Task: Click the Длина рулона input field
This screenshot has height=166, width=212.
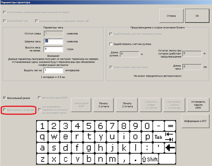Action: [x=130, y=54]
